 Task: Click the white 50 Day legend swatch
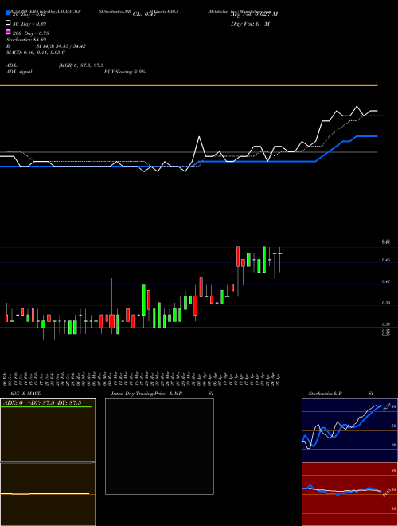pyautogui.click(x=8, y=23)
